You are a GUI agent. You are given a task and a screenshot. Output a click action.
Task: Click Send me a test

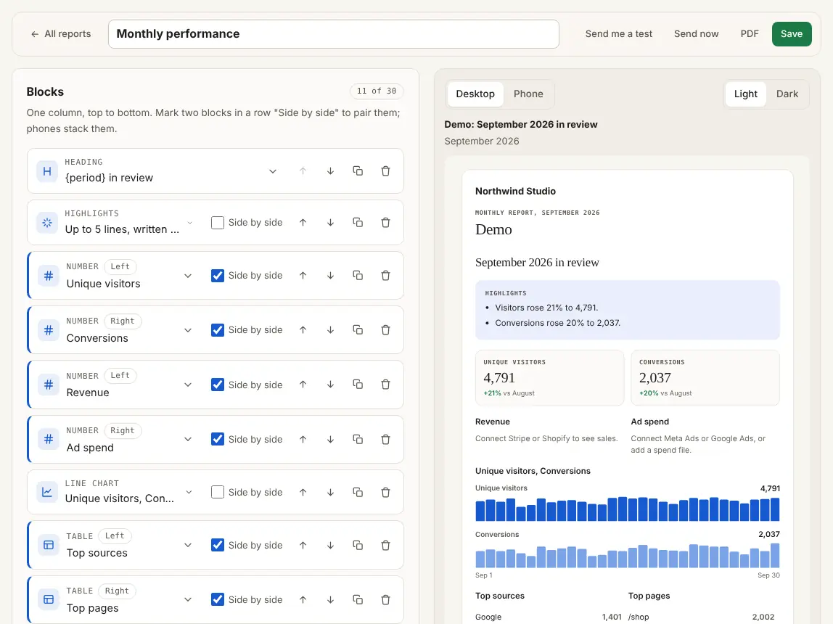click(619, 34)
